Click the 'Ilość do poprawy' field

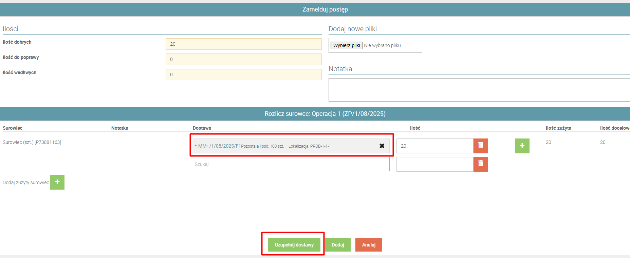click(x=243, y=59)
